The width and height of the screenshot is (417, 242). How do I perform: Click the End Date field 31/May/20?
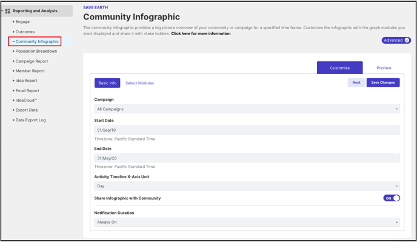tap(247, 158)
